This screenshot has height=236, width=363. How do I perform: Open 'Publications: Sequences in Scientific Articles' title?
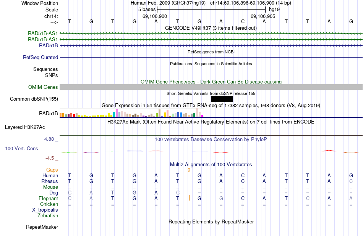(x=211, y=64)
